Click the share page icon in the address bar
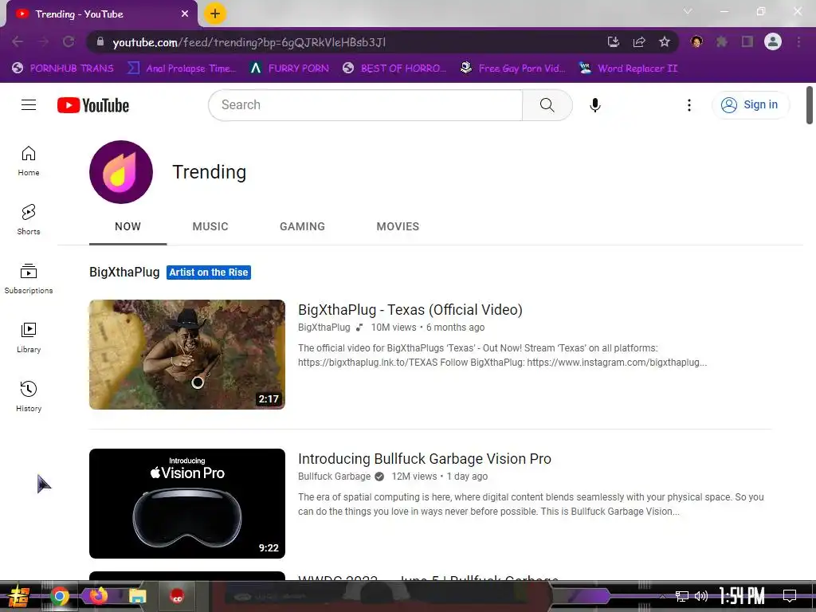Viewport: 816px width, 612px height. (639, 41)
